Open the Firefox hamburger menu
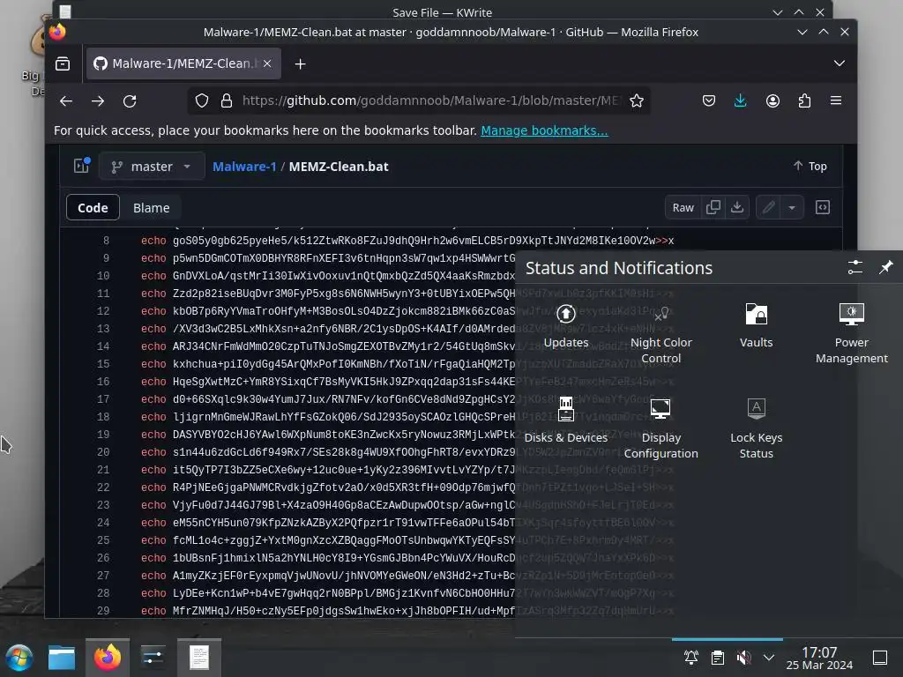The image size is (903, 677). coord(836,100)
